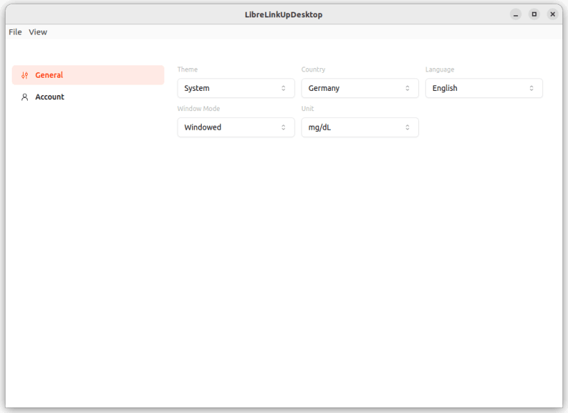This screenshot has height=413, width=568.
Task: Open the Country dropdown showing Germany
Action: point(360,88)
